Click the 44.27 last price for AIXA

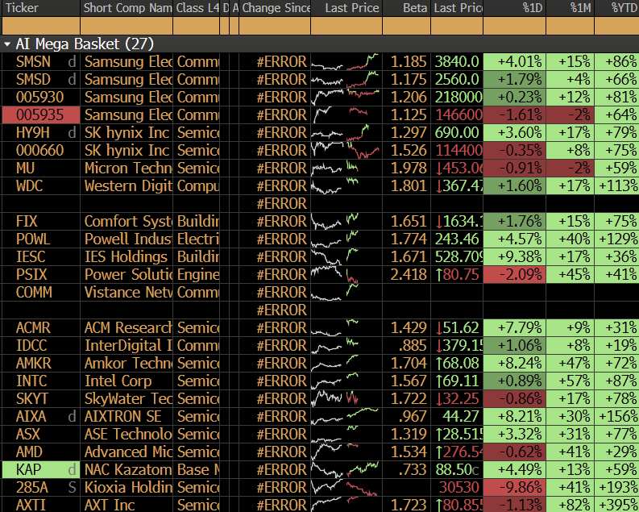(x=460, y=417)
